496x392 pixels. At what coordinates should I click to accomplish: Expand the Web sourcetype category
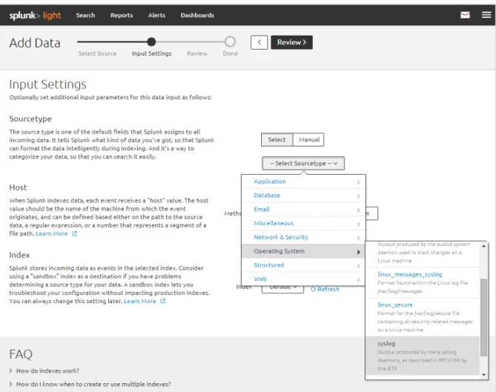point(304,279)
